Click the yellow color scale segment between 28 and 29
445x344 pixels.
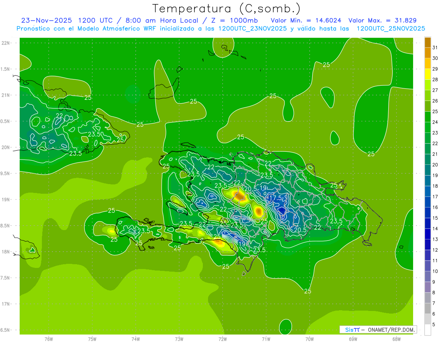428,74
